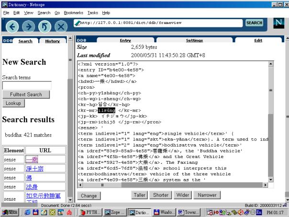Click the highlighted ilsŭng text in editor

click(x=107, y=110)
